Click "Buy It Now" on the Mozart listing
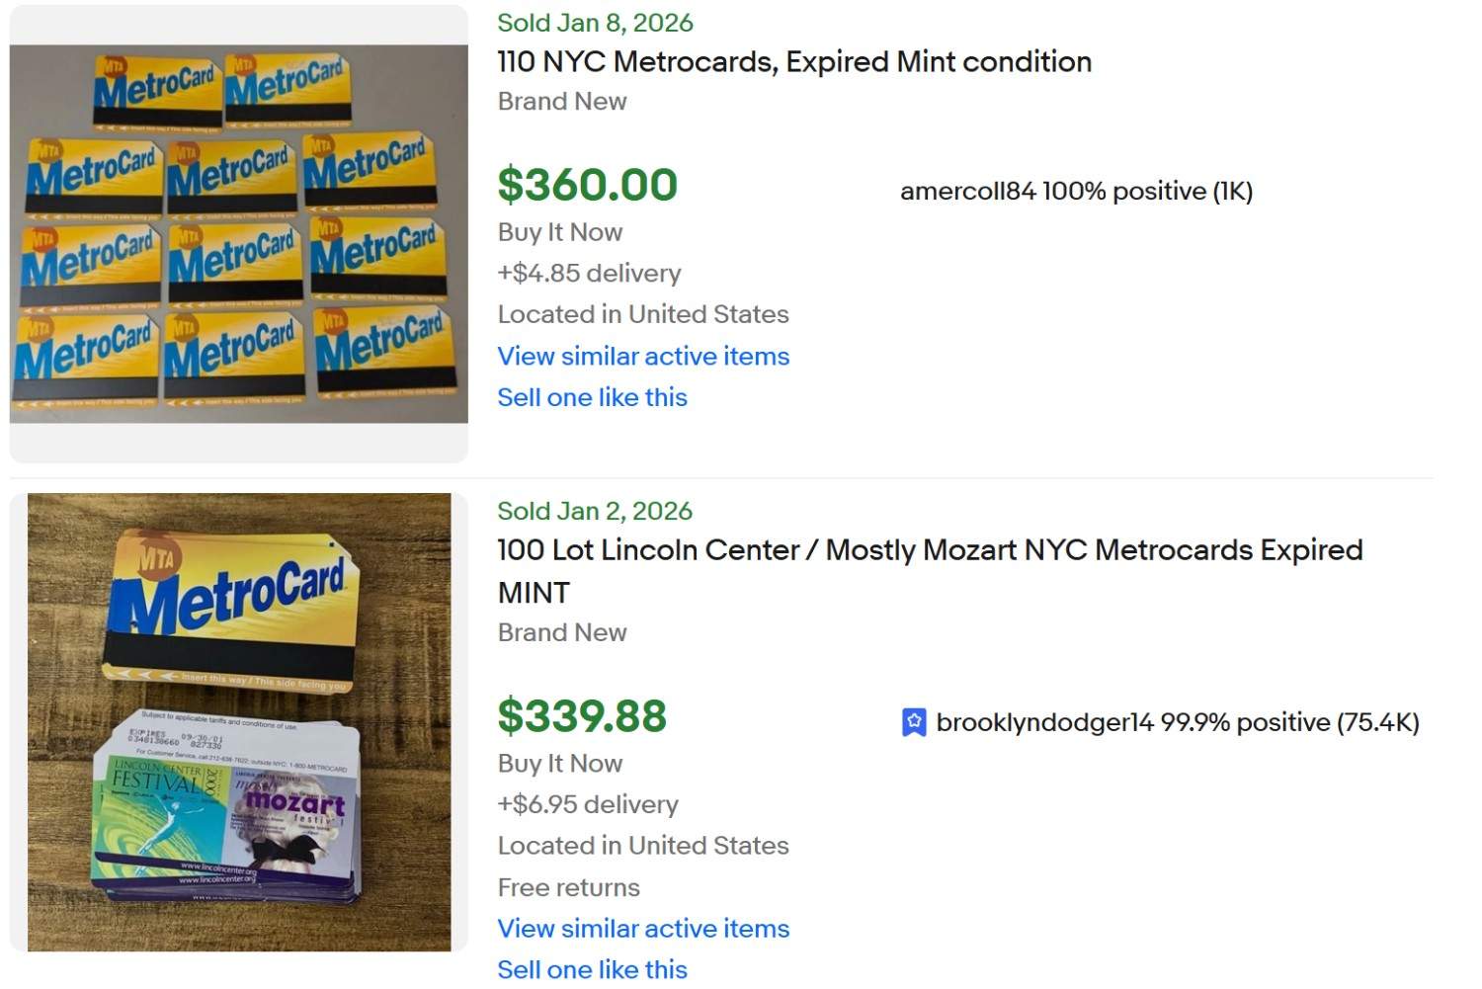The image size is (1482, 989). 560,763
